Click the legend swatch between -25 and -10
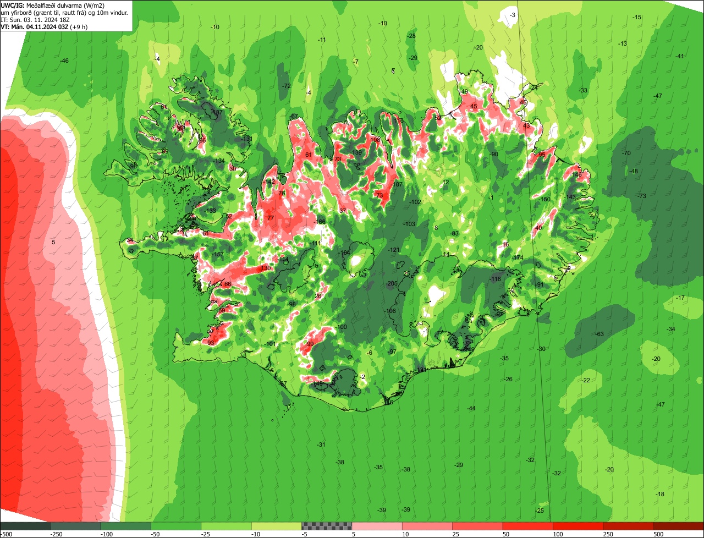 227,526
